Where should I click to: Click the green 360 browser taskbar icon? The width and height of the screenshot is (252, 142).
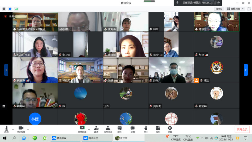(44, 138)
